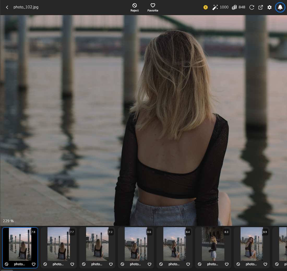Favorite the thumbnail rated 8.4
Image resolution: width=287 pixels, height=271 pixels.
pos(188,264)
